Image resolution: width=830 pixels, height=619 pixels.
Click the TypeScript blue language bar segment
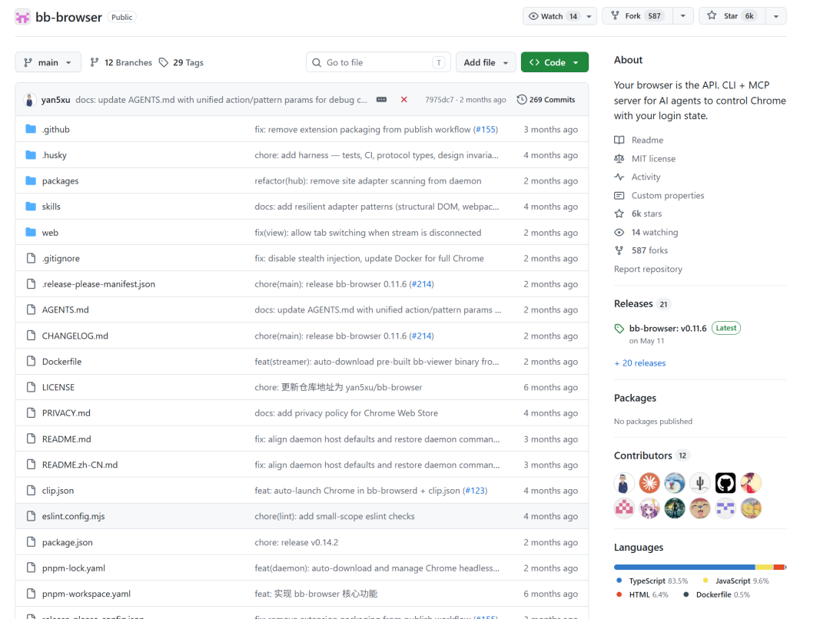tap(685, 567)
